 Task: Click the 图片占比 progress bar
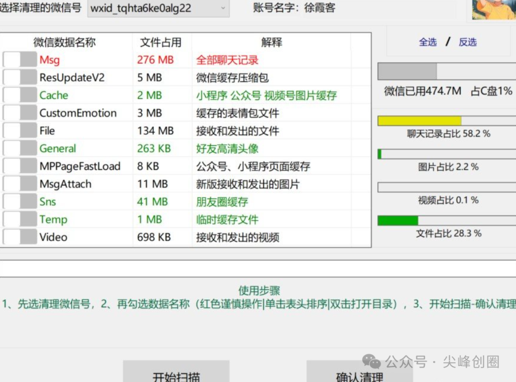click(x=447, y=154)
